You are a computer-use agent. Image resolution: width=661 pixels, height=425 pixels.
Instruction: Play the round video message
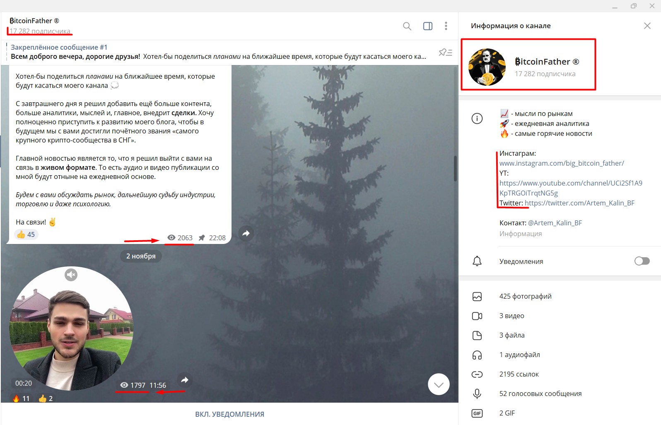tap(71, 328)
